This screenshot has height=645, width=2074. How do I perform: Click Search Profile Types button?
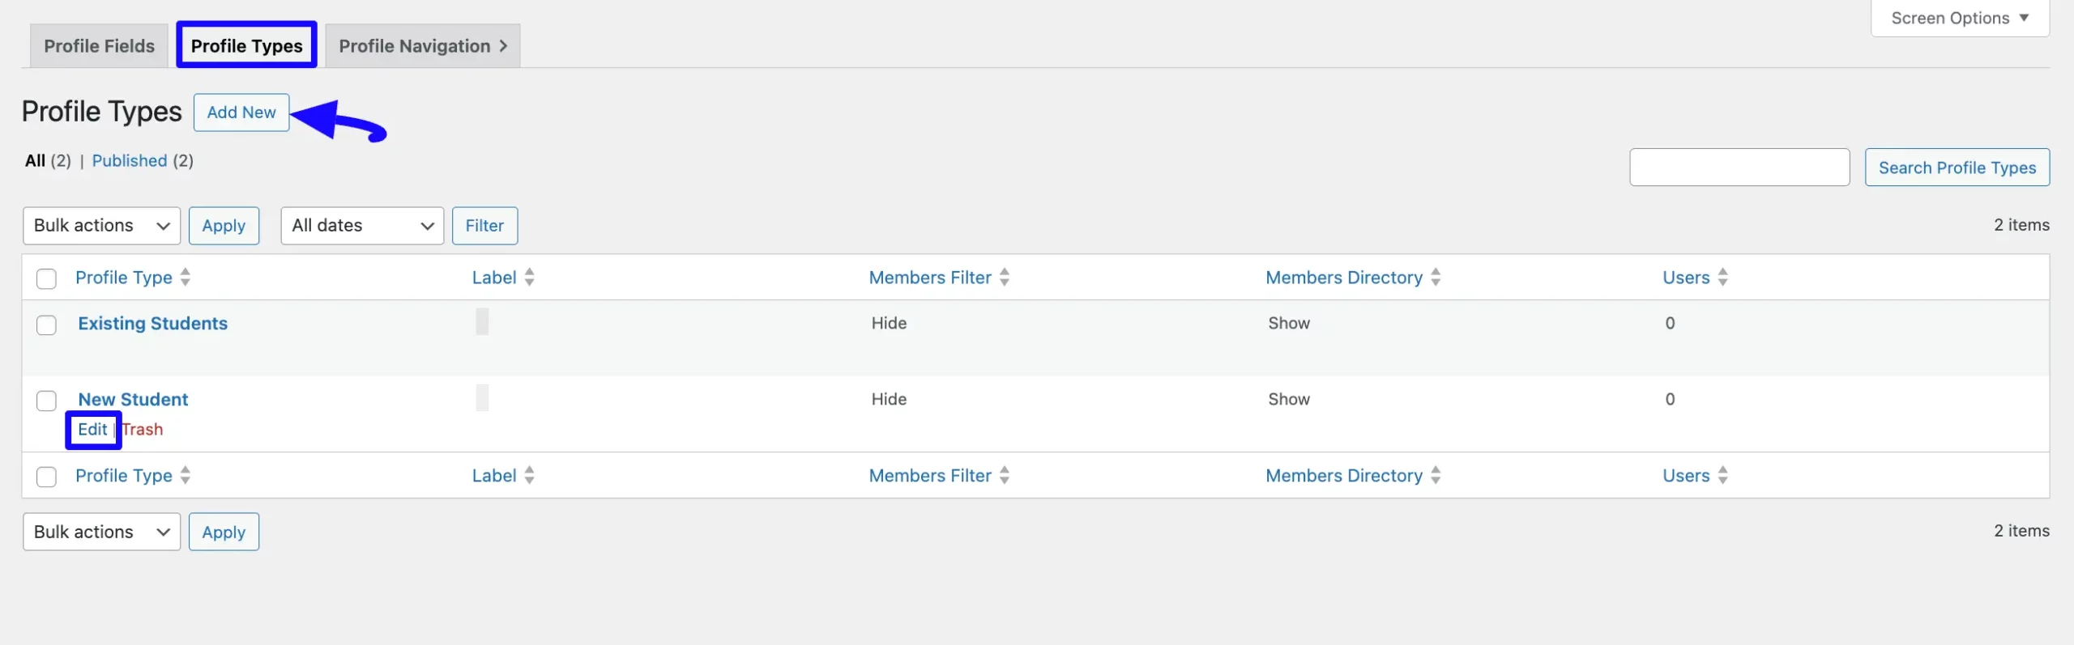pyautogui.click(x=1957, y=168)
